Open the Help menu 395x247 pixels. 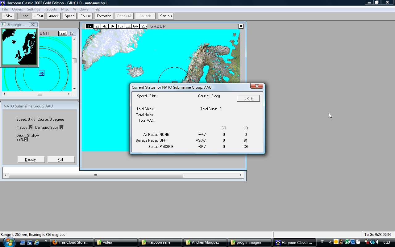(x=96, y=9)
